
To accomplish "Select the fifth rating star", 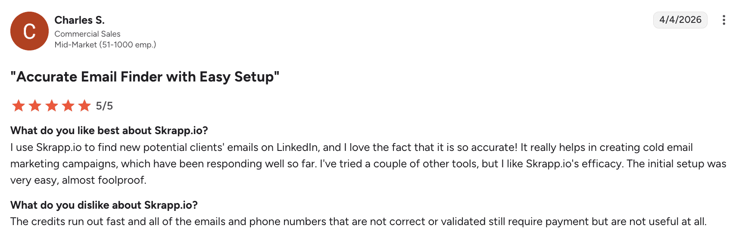I will (x=84, y=106).
